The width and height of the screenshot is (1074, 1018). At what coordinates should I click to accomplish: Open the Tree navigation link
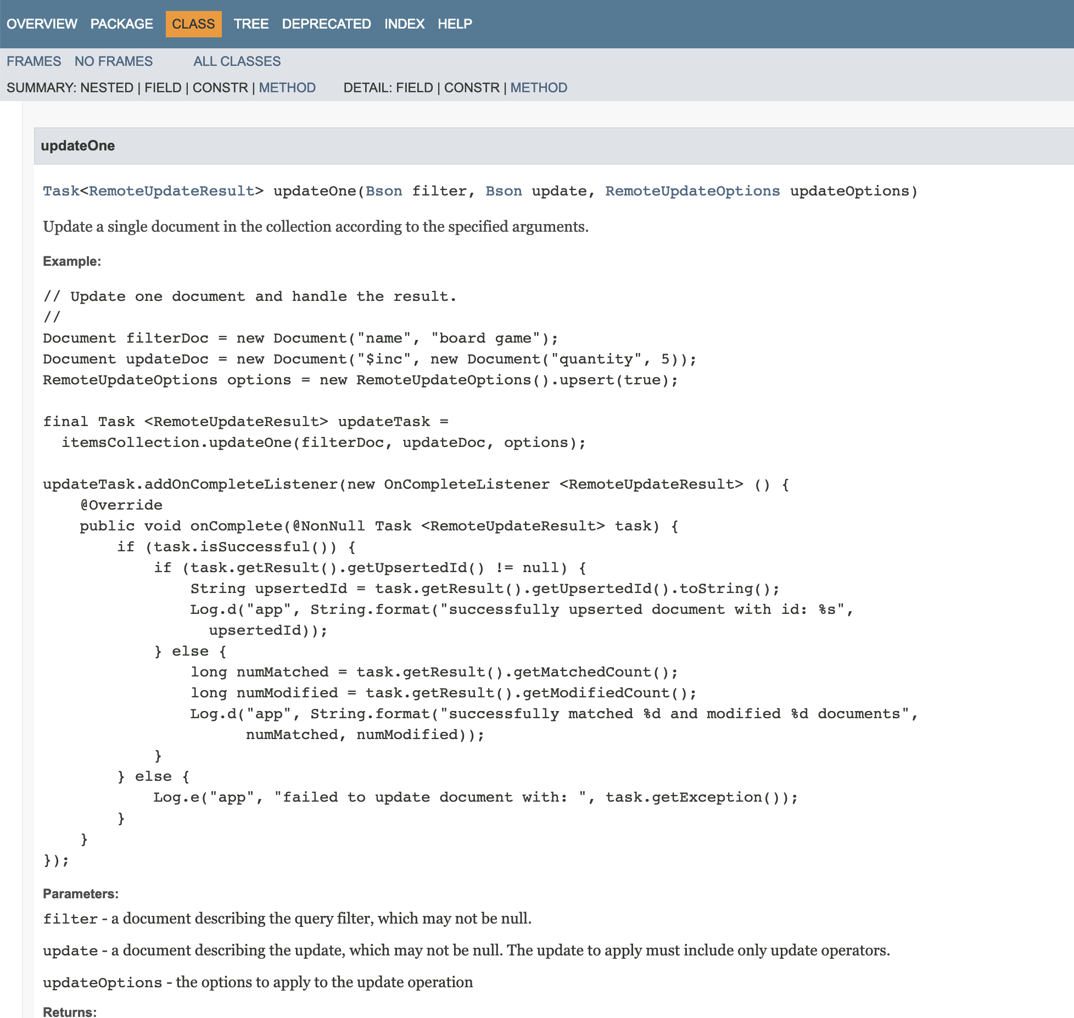(251, 24)
